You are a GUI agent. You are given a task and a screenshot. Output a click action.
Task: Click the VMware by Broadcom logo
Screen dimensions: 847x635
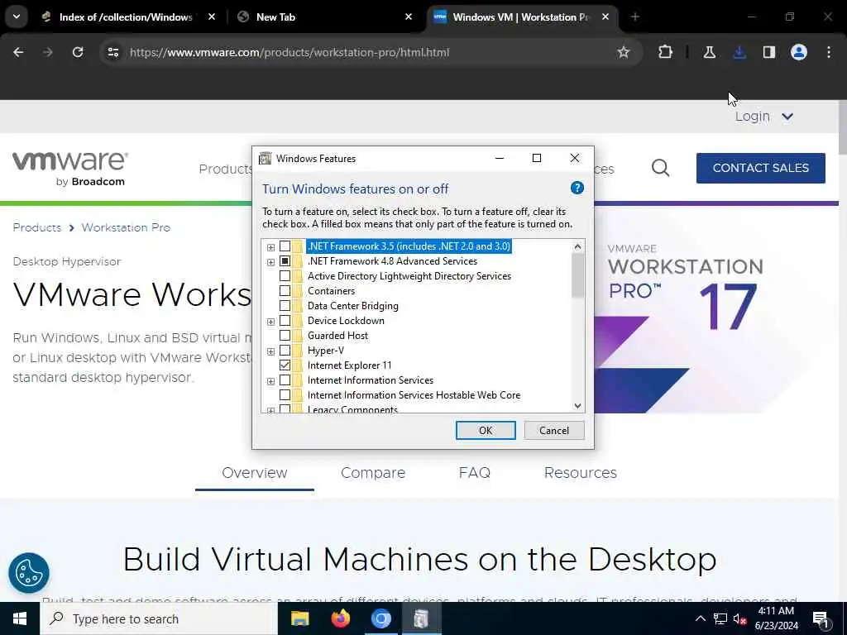70,169
